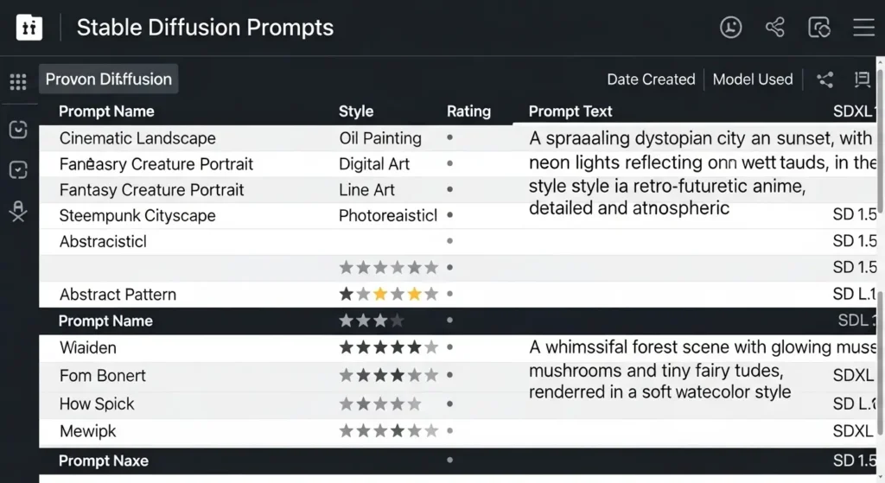Click the checkmark box sidebar icon
Image resolution: width=885 pixels, height=483 pixels.
(x=18, y=170)
